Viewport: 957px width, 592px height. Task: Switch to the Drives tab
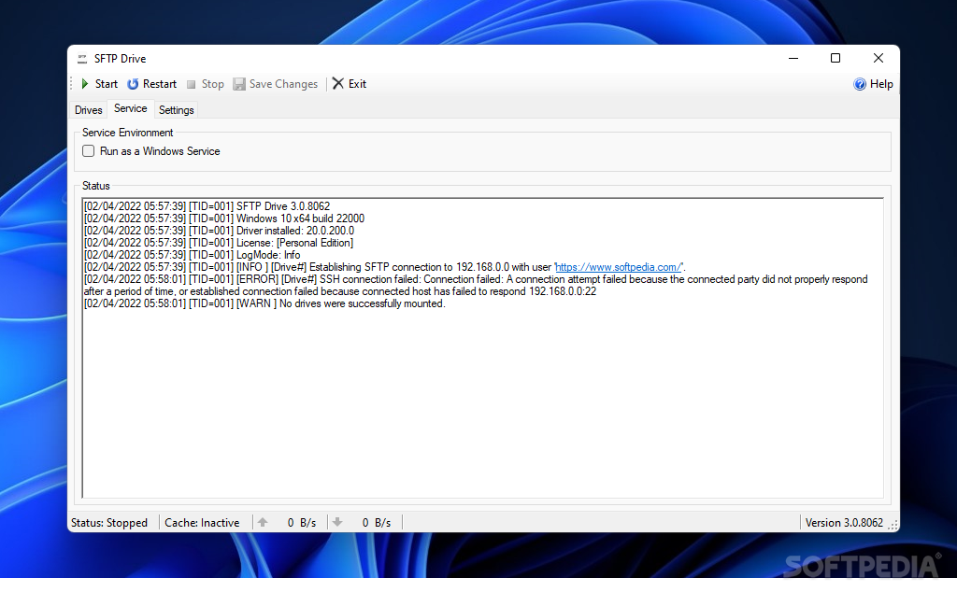coord(89,110)
